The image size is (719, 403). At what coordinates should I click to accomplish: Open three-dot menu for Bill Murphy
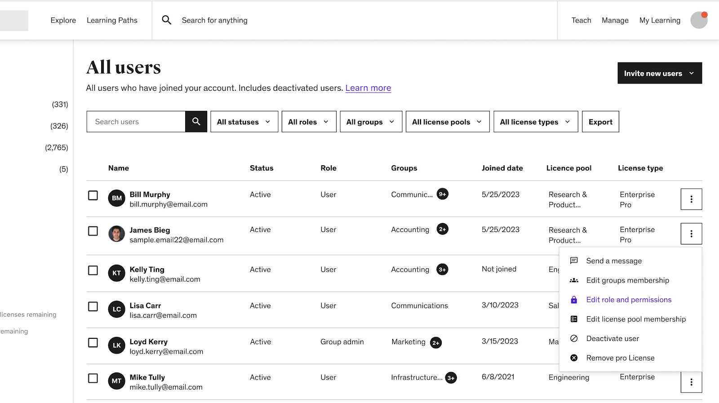[691, 199]
